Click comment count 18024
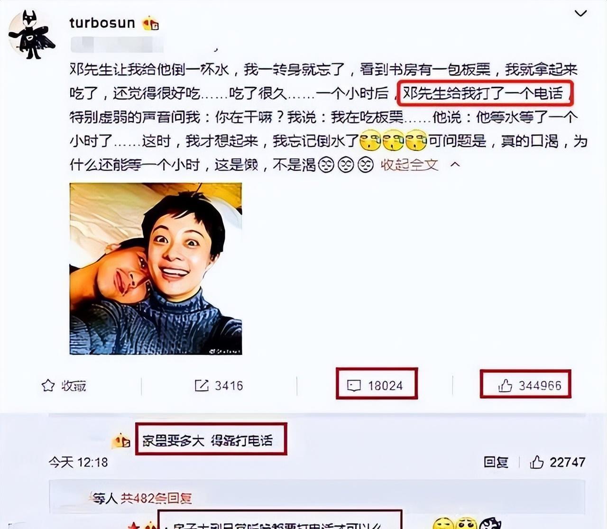 click(385, 386)
